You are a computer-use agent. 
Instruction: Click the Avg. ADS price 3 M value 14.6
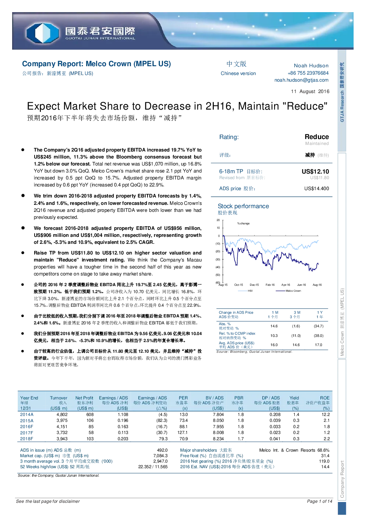[296, 345]
